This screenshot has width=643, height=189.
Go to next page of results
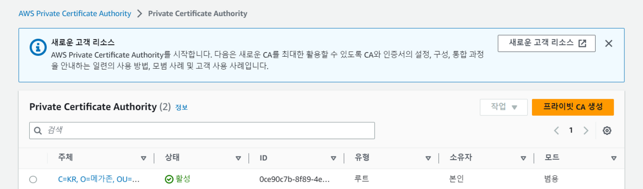point(586,131)
